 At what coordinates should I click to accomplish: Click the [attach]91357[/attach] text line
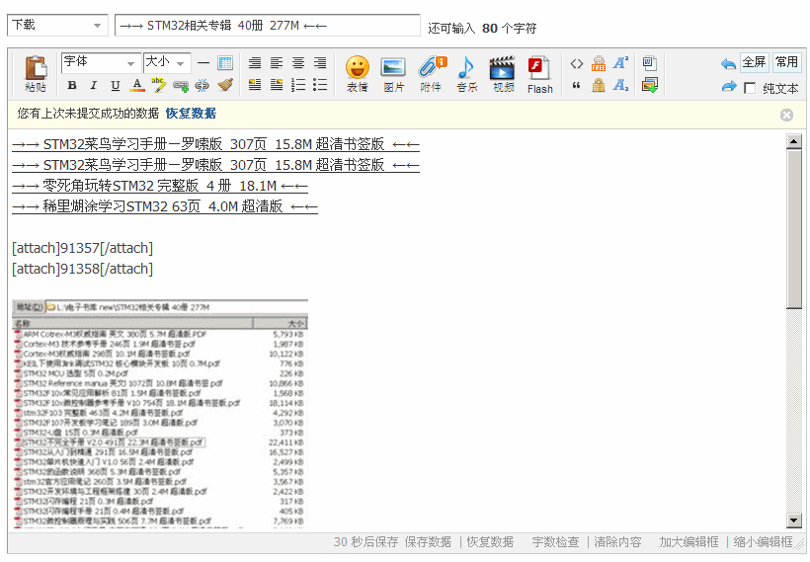(x=83, y=249)
